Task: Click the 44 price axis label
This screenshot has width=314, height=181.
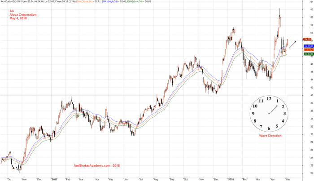Action: coord(312,79)
